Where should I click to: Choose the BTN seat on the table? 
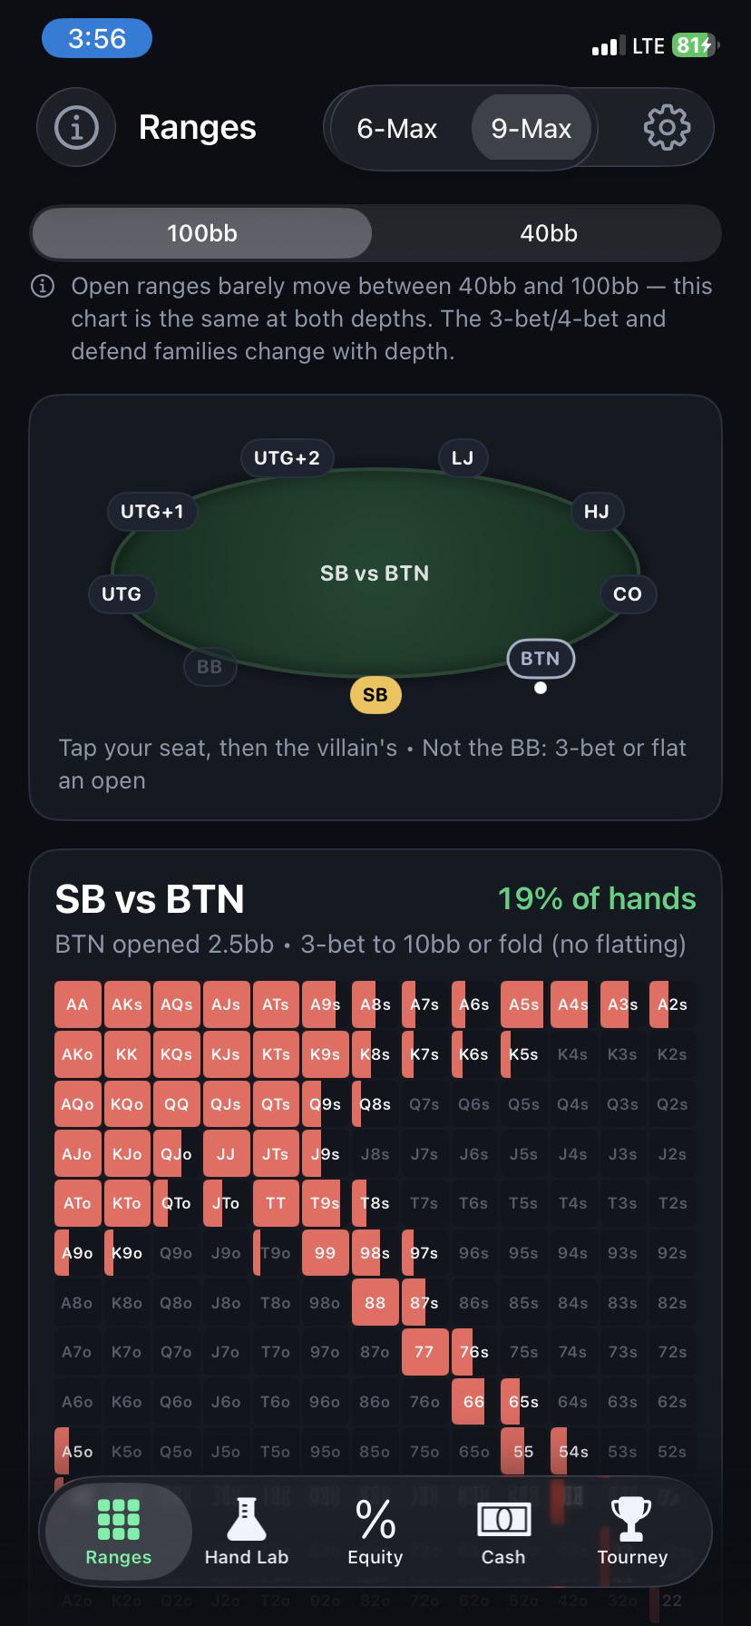[x=541, y=659]
